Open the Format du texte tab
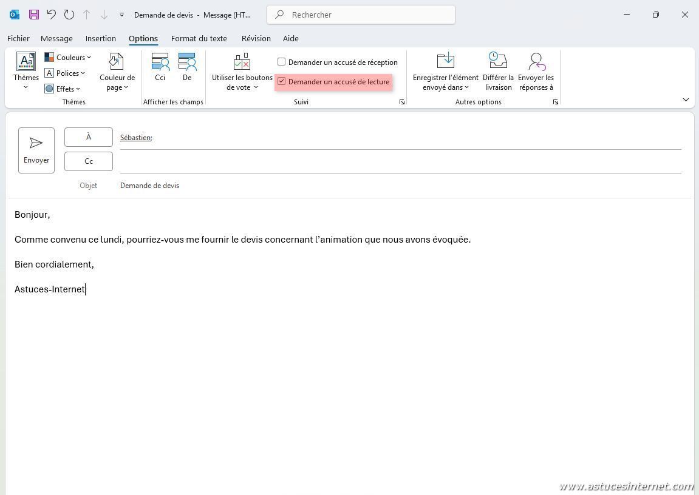699x495 pixels. tap(199, 38)
